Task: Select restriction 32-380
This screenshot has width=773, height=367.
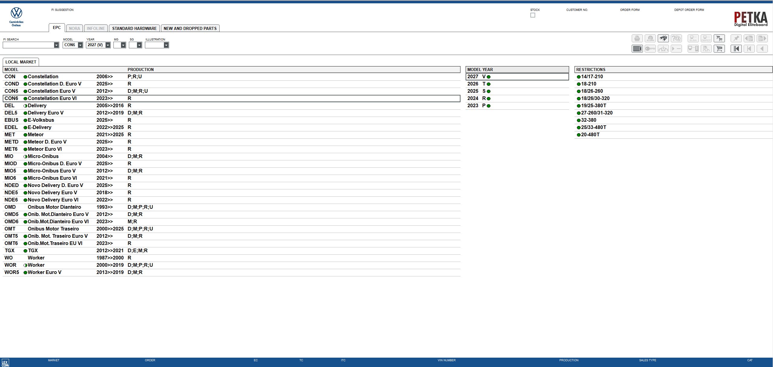Action: tap(673, 120)
